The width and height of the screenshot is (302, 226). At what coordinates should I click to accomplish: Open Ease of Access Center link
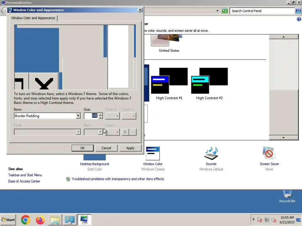[x=24, y=181]
